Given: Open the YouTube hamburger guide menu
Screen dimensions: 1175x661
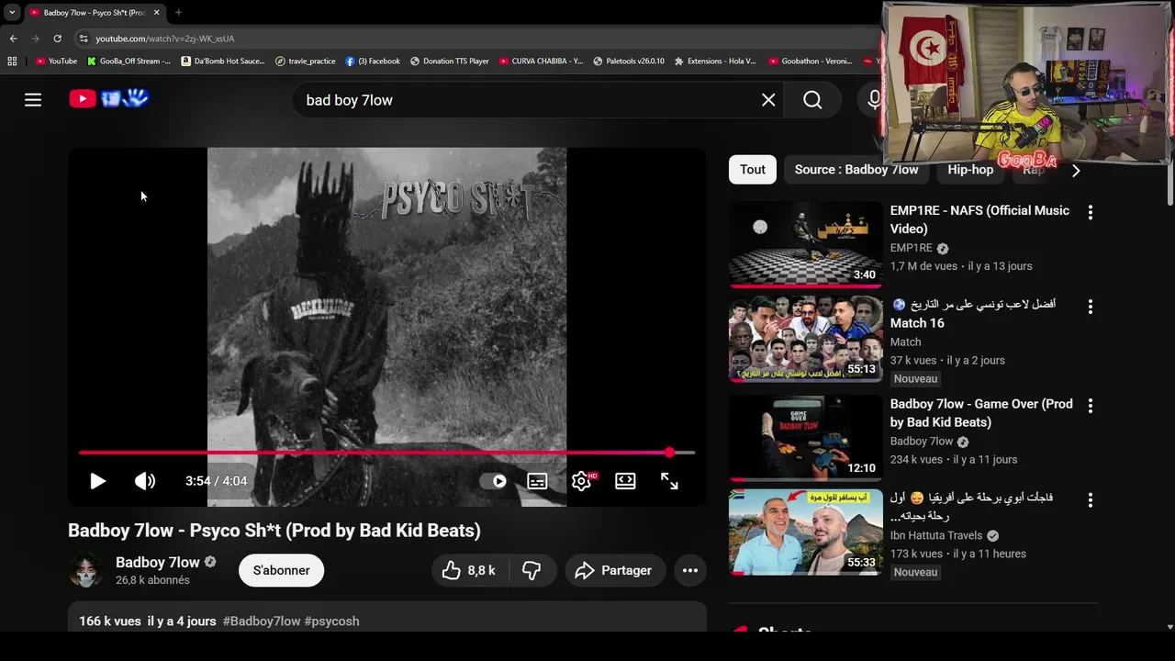Looking at the screenshot, I should tap(33, 100).
